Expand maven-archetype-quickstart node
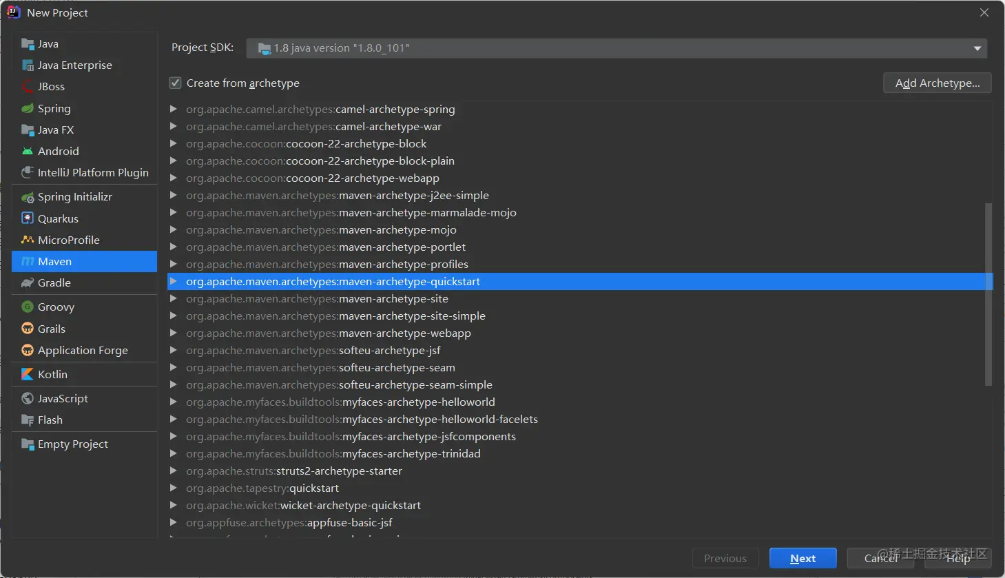 (x=174, y=281)
